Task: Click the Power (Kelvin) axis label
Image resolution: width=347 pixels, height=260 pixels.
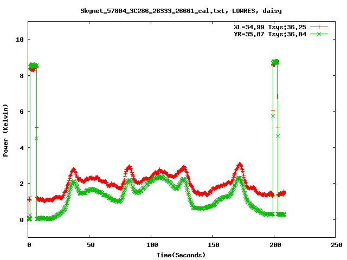Action: click(5, 131)
